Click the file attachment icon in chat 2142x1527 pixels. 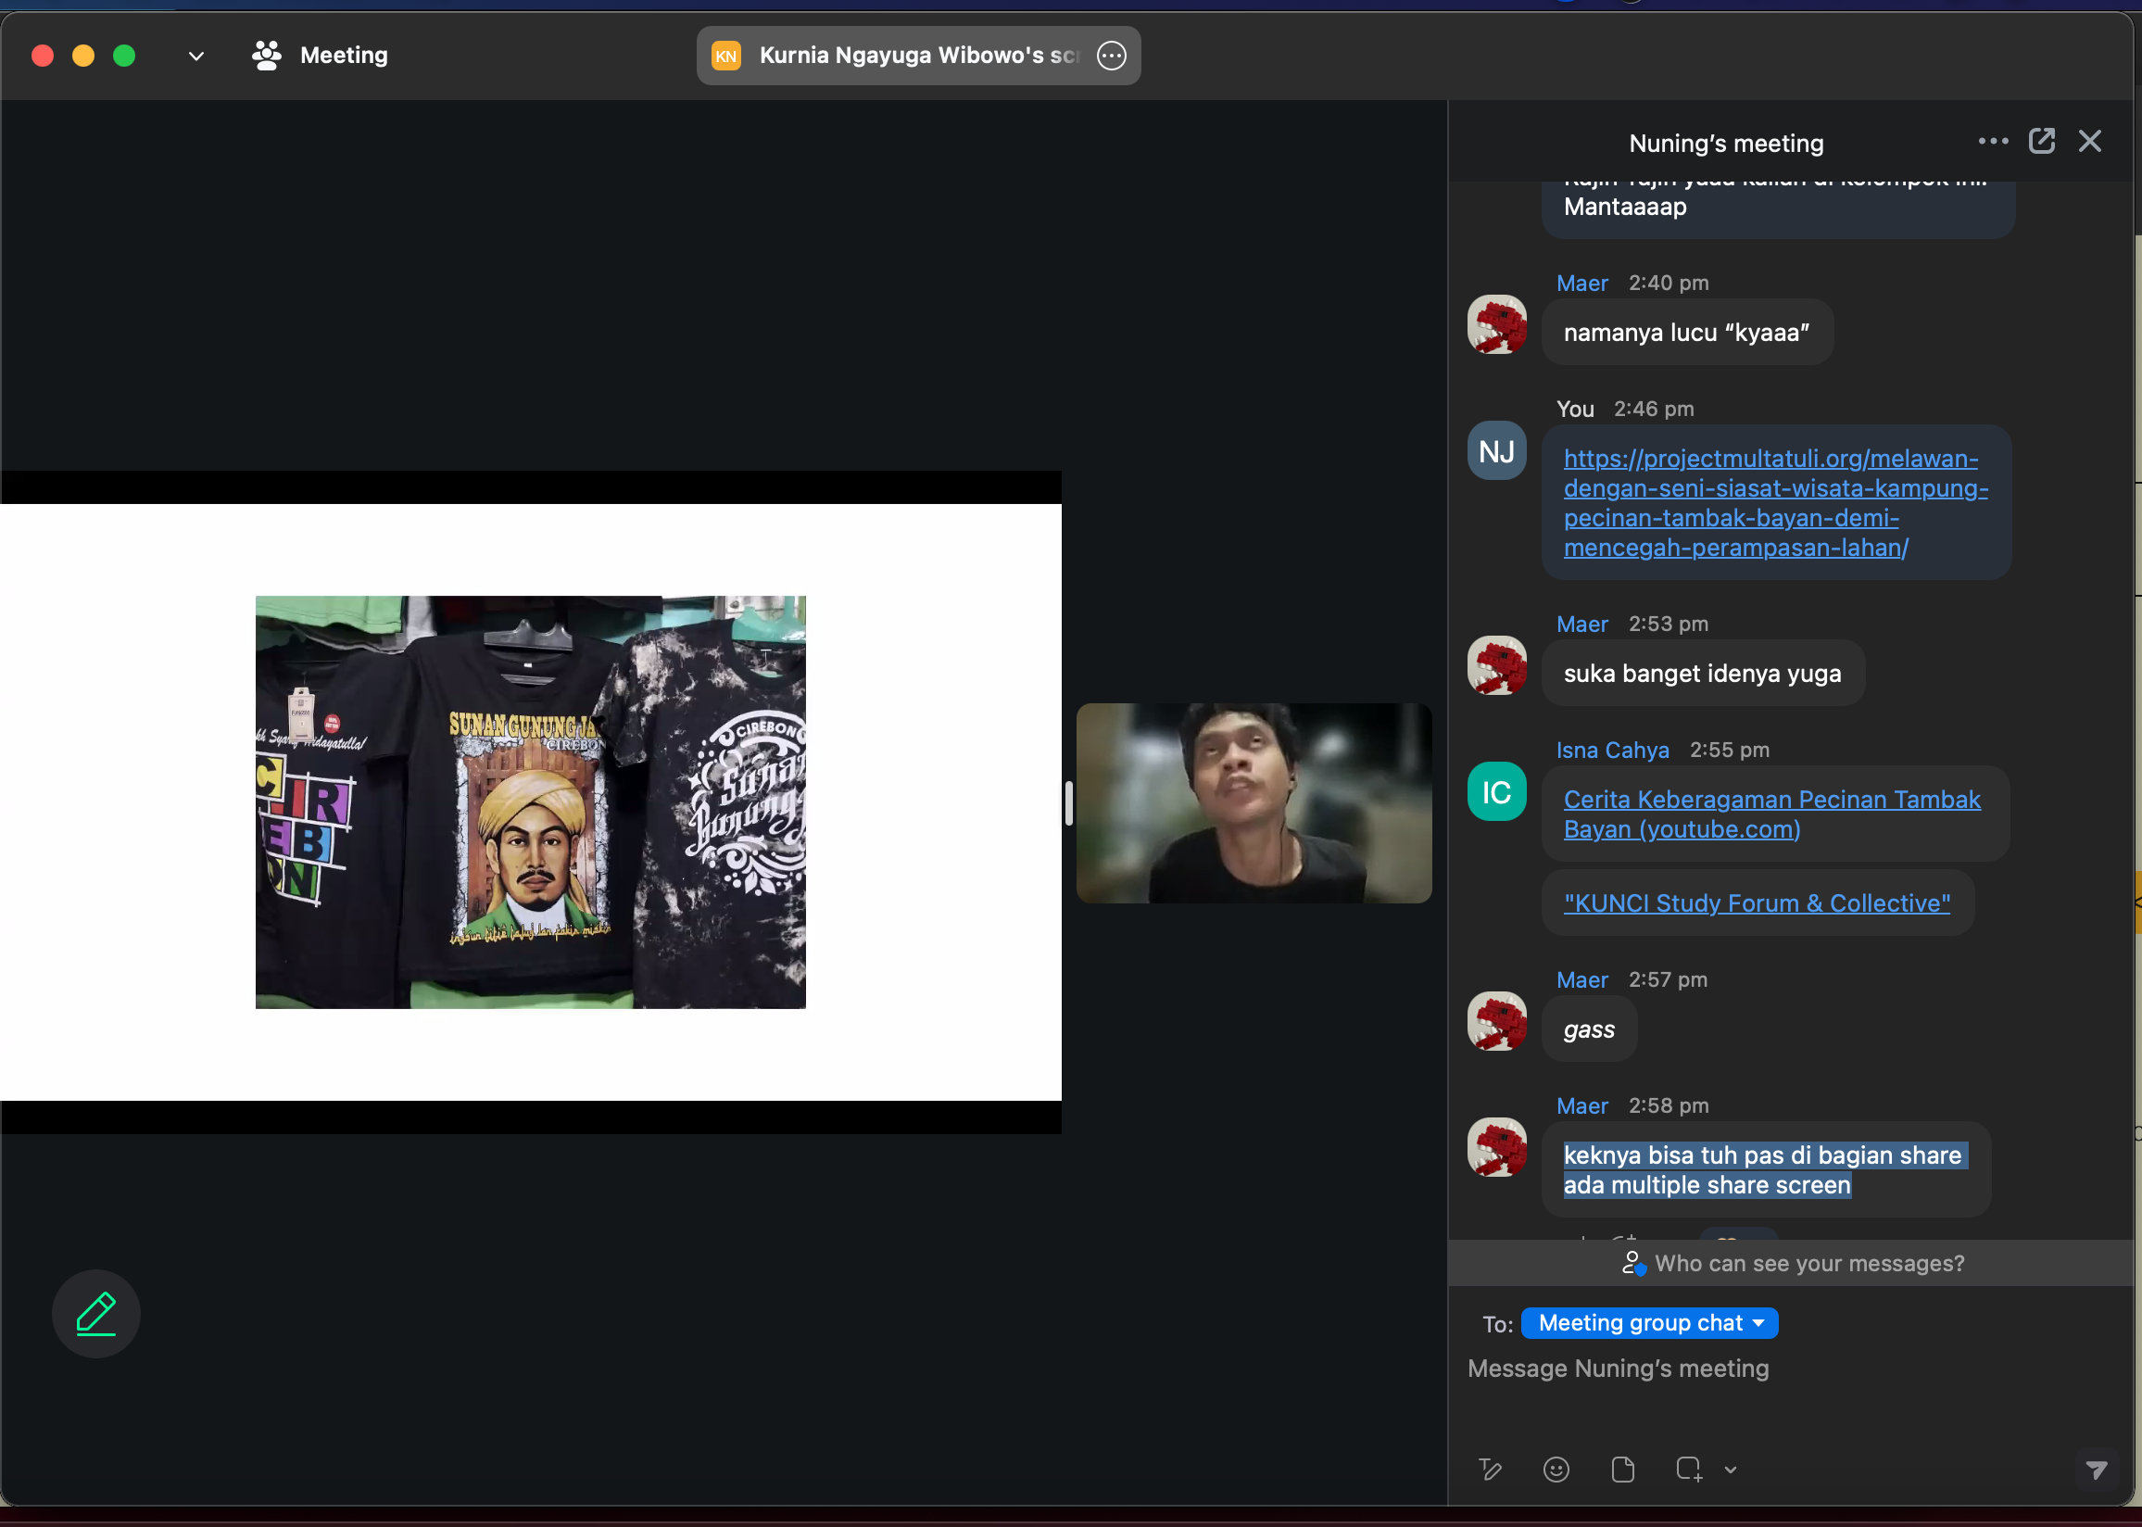click(x=1622, y=1470)
